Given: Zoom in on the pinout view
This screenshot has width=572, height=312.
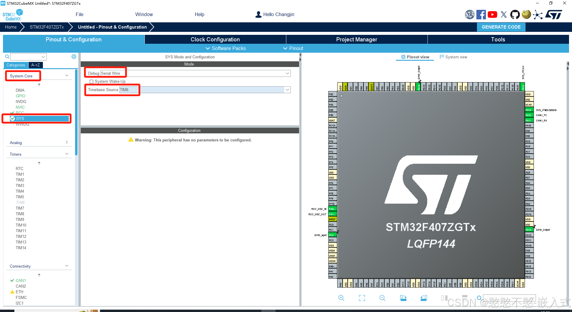Looking at the screenshot, I should [x=341, y=298].
